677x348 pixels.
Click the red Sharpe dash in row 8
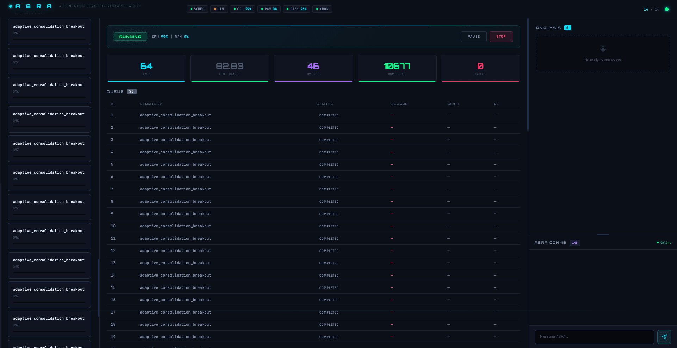[x=392, y=202]
